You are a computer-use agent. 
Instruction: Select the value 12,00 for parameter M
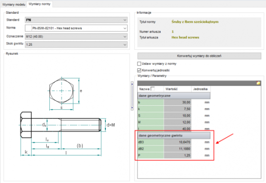coord(177,122)
